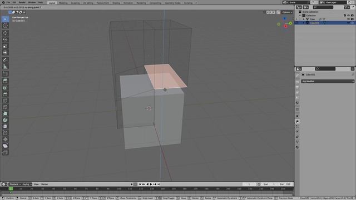Open the Edit menu
Viewport: 356px width, 200px height.
click(14, 2)
